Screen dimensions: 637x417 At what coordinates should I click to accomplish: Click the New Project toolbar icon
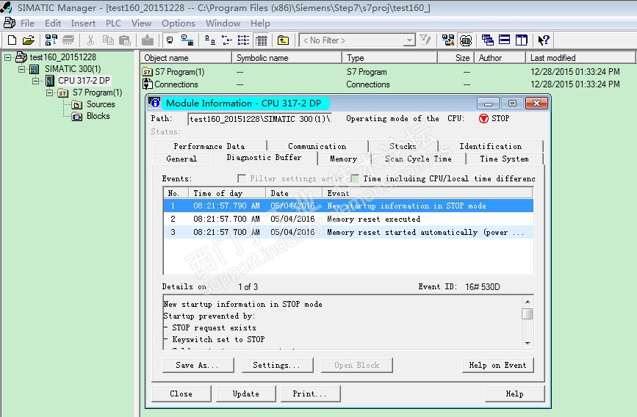[12, 40]
